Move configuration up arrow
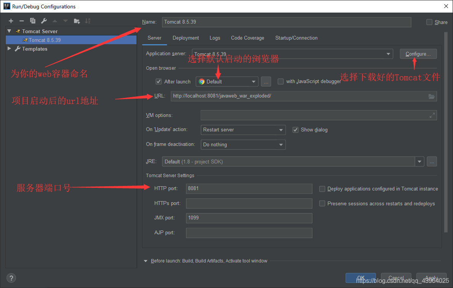 (x=55, y=21)
